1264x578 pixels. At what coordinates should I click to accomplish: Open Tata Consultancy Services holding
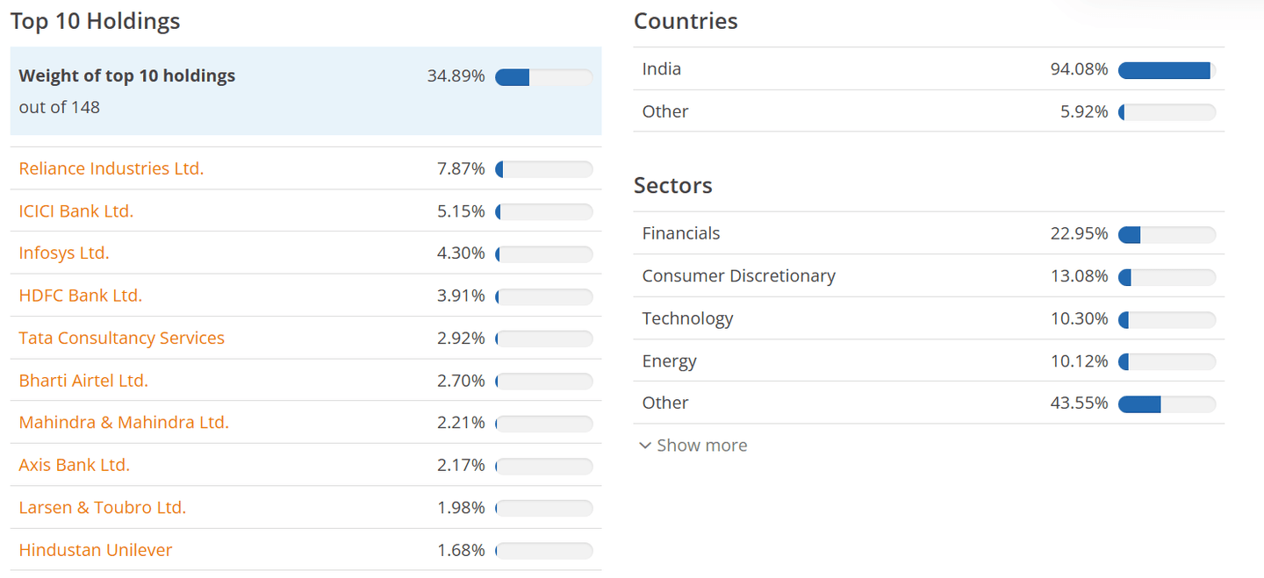click(121, 338)
